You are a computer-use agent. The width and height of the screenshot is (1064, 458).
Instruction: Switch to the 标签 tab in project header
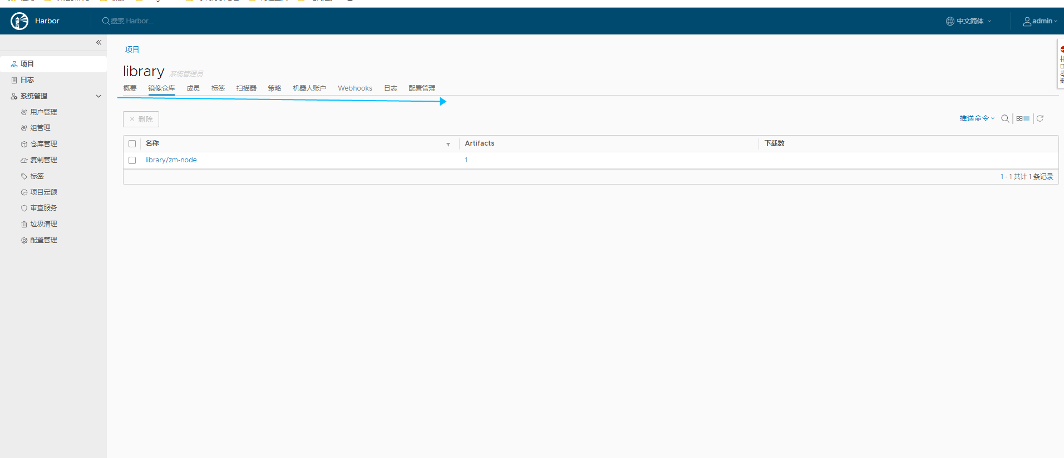pos(218,88)
